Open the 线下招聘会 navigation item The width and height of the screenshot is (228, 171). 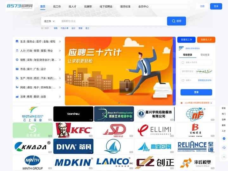(106, 7)
